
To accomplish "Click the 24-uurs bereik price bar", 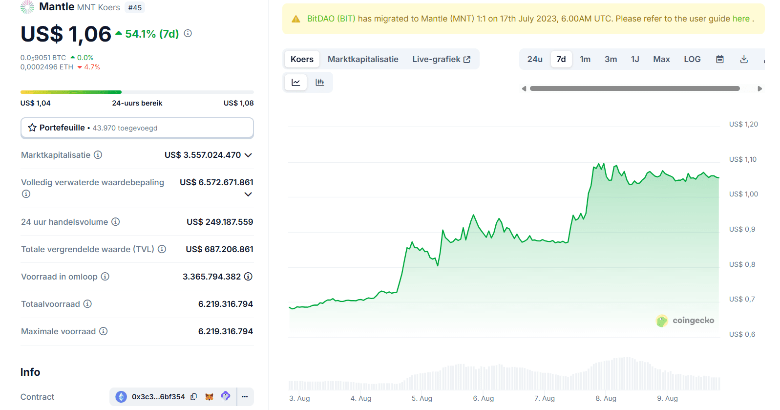I will pos(137,92).
